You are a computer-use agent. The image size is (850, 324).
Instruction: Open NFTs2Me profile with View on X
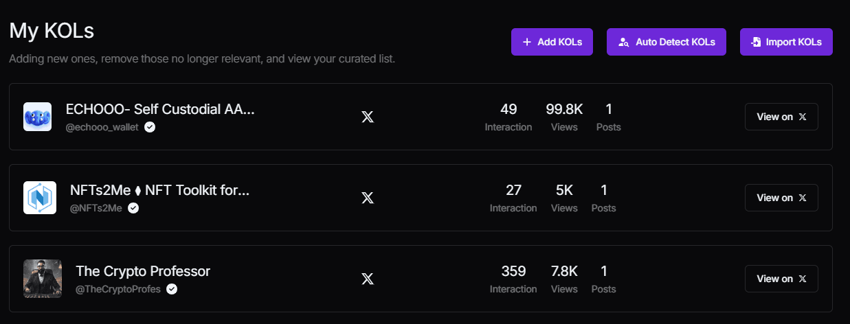click(x=781, y=198)
